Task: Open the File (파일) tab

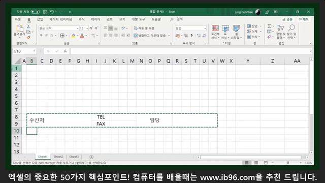Action: point(18,19)
